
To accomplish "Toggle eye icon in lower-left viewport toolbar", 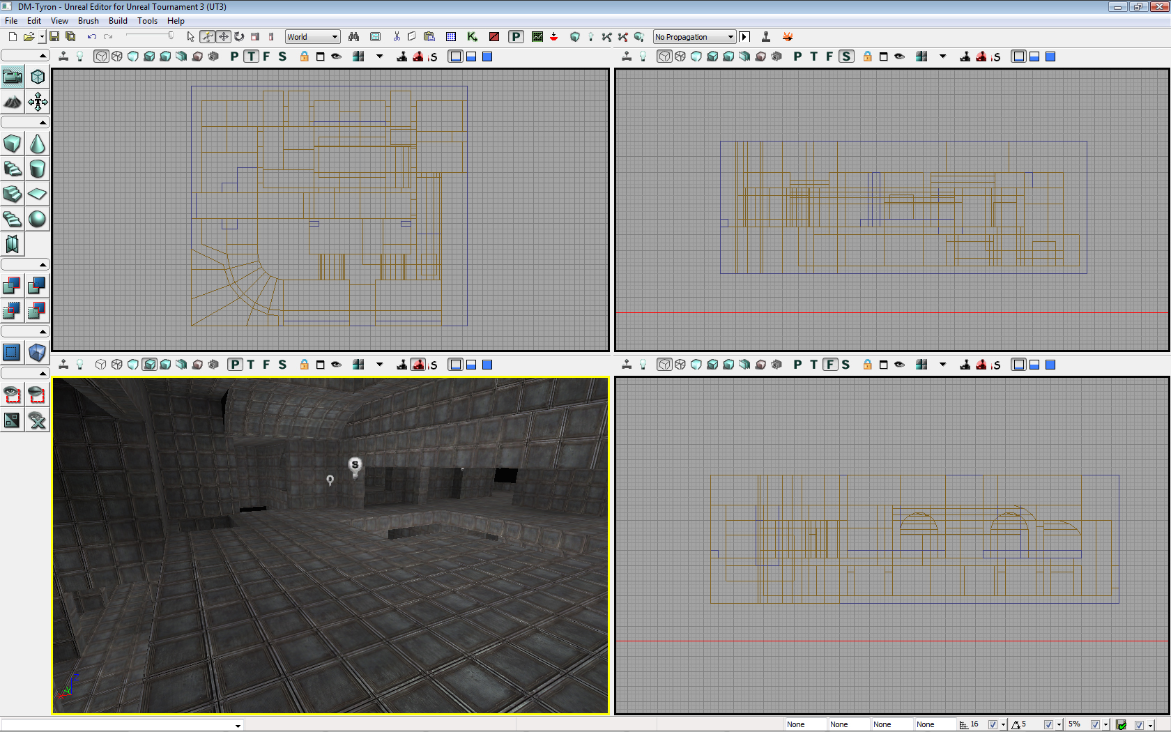I will coord(337,365).
